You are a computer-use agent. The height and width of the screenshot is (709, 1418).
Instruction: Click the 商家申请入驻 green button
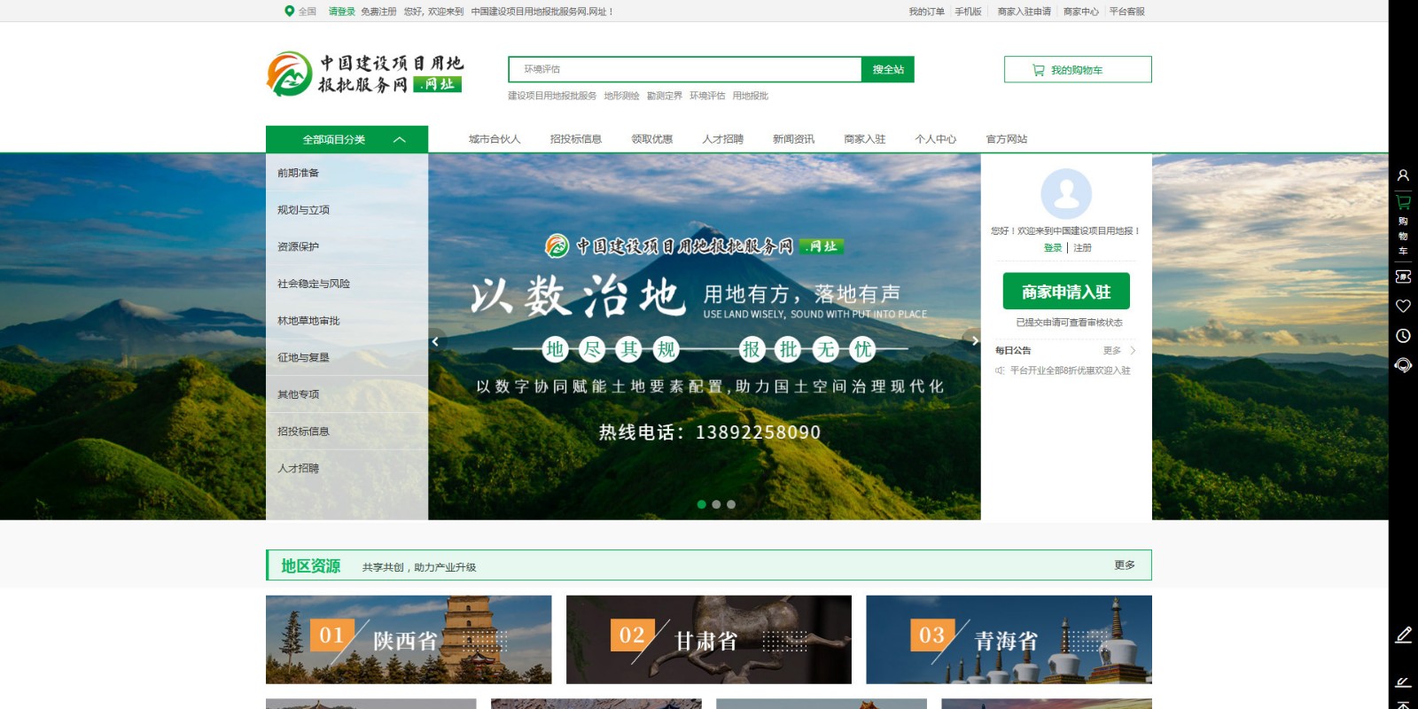click(1066, 291)
